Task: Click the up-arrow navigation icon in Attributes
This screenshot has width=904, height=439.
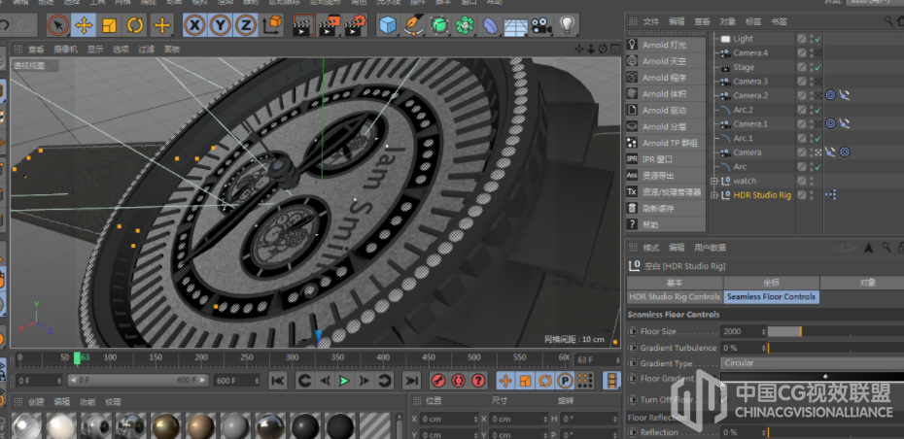Action: (x=869, y=248)
